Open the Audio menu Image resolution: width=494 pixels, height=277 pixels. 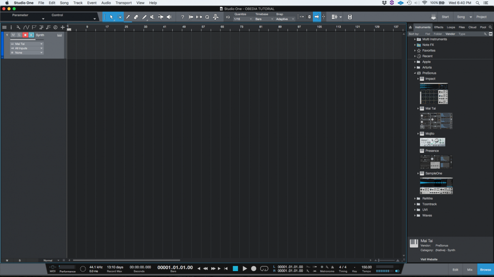[106, 3]
